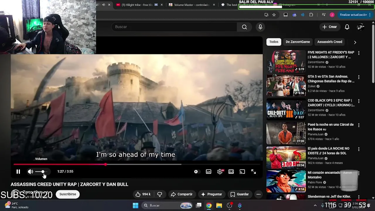
Task: Save the video with the Guardar button
Action: [x=240, y=194]
